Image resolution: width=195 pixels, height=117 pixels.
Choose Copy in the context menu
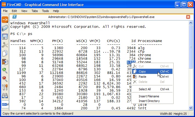tap(152, 71)
